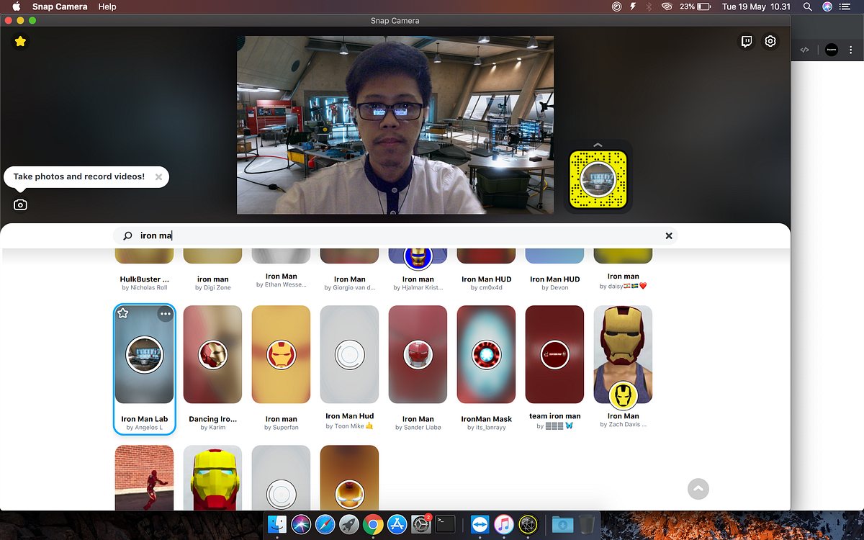This screenshot has width=864, height=540.
Task: Favorite the Iron Man Lab lens star
Action: [123, 313]
